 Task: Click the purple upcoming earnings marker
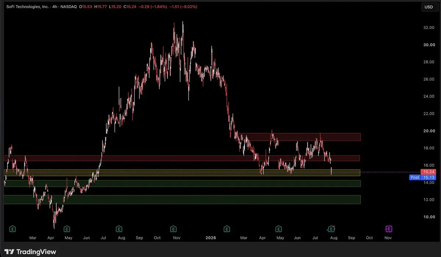point(388,229)
